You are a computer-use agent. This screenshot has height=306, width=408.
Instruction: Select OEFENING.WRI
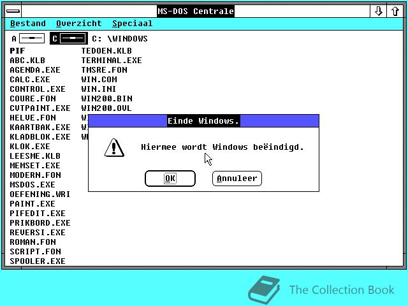click(40, 194)
